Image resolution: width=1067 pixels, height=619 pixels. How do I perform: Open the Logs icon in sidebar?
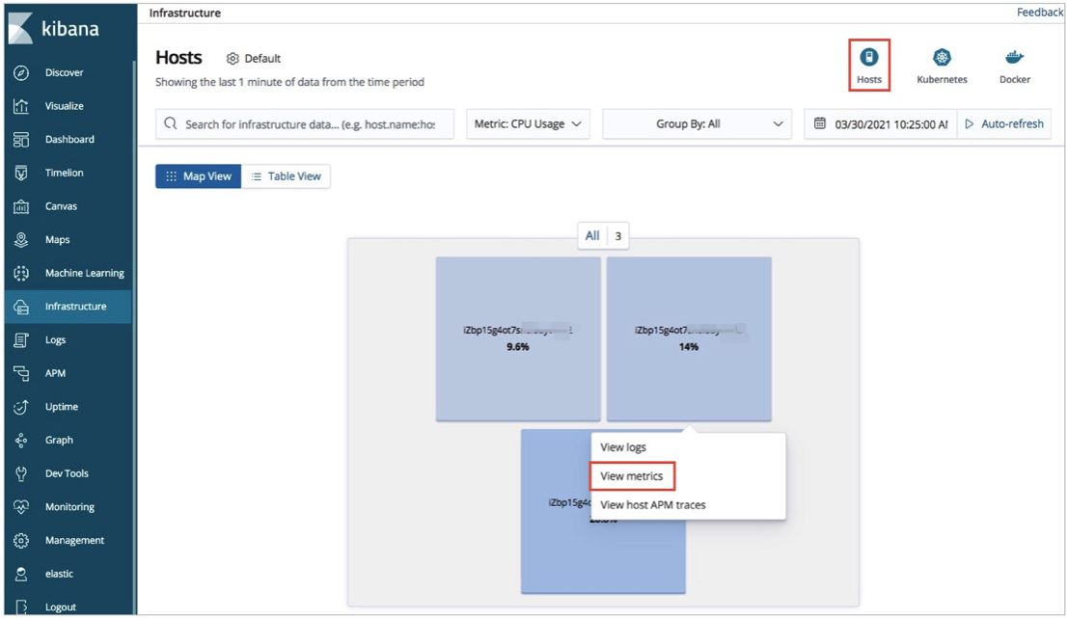(21, 340)
